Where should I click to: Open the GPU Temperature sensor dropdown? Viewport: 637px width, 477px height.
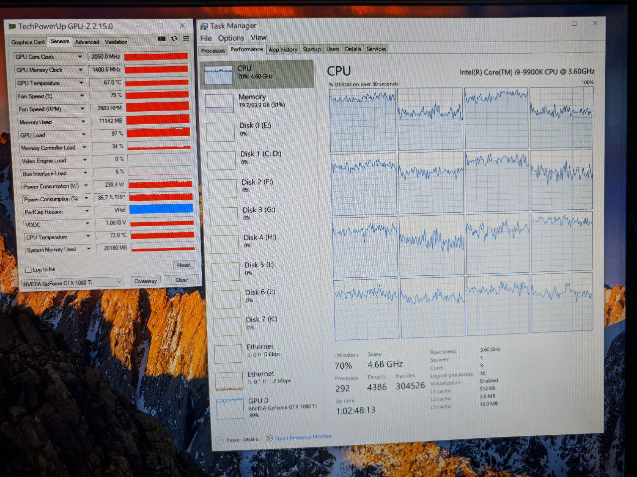pos(81,83)
